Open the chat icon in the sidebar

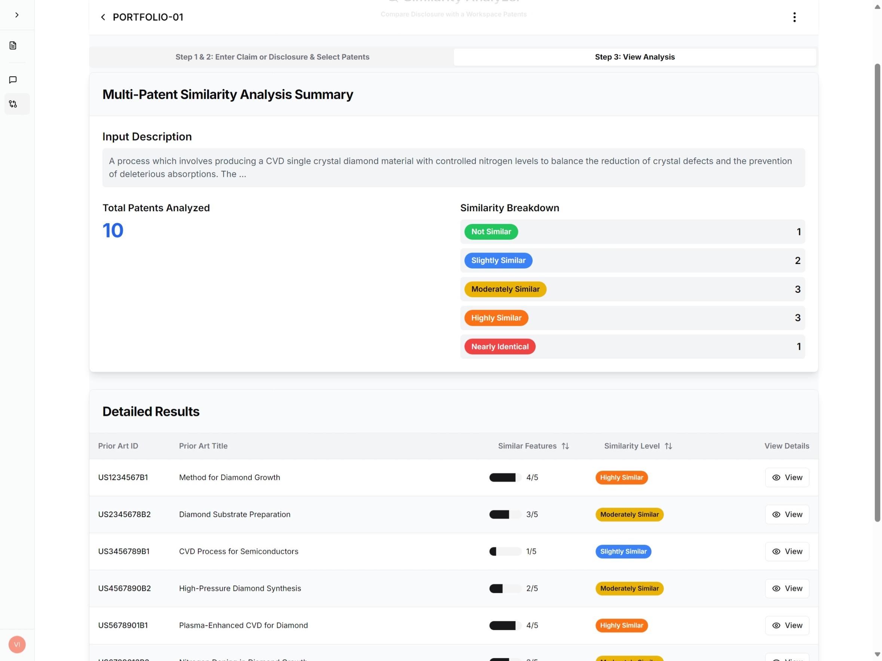(13, 80)
